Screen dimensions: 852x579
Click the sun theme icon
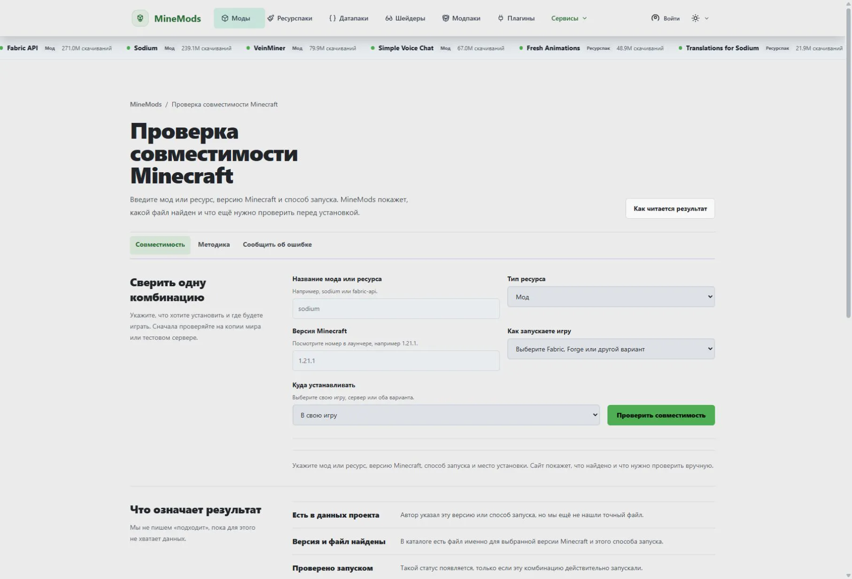click(x=696, y=18)
